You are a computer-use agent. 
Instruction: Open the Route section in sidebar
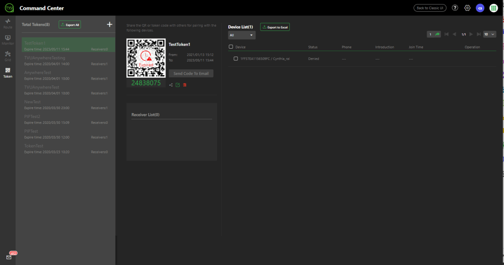tap(8, 24)
